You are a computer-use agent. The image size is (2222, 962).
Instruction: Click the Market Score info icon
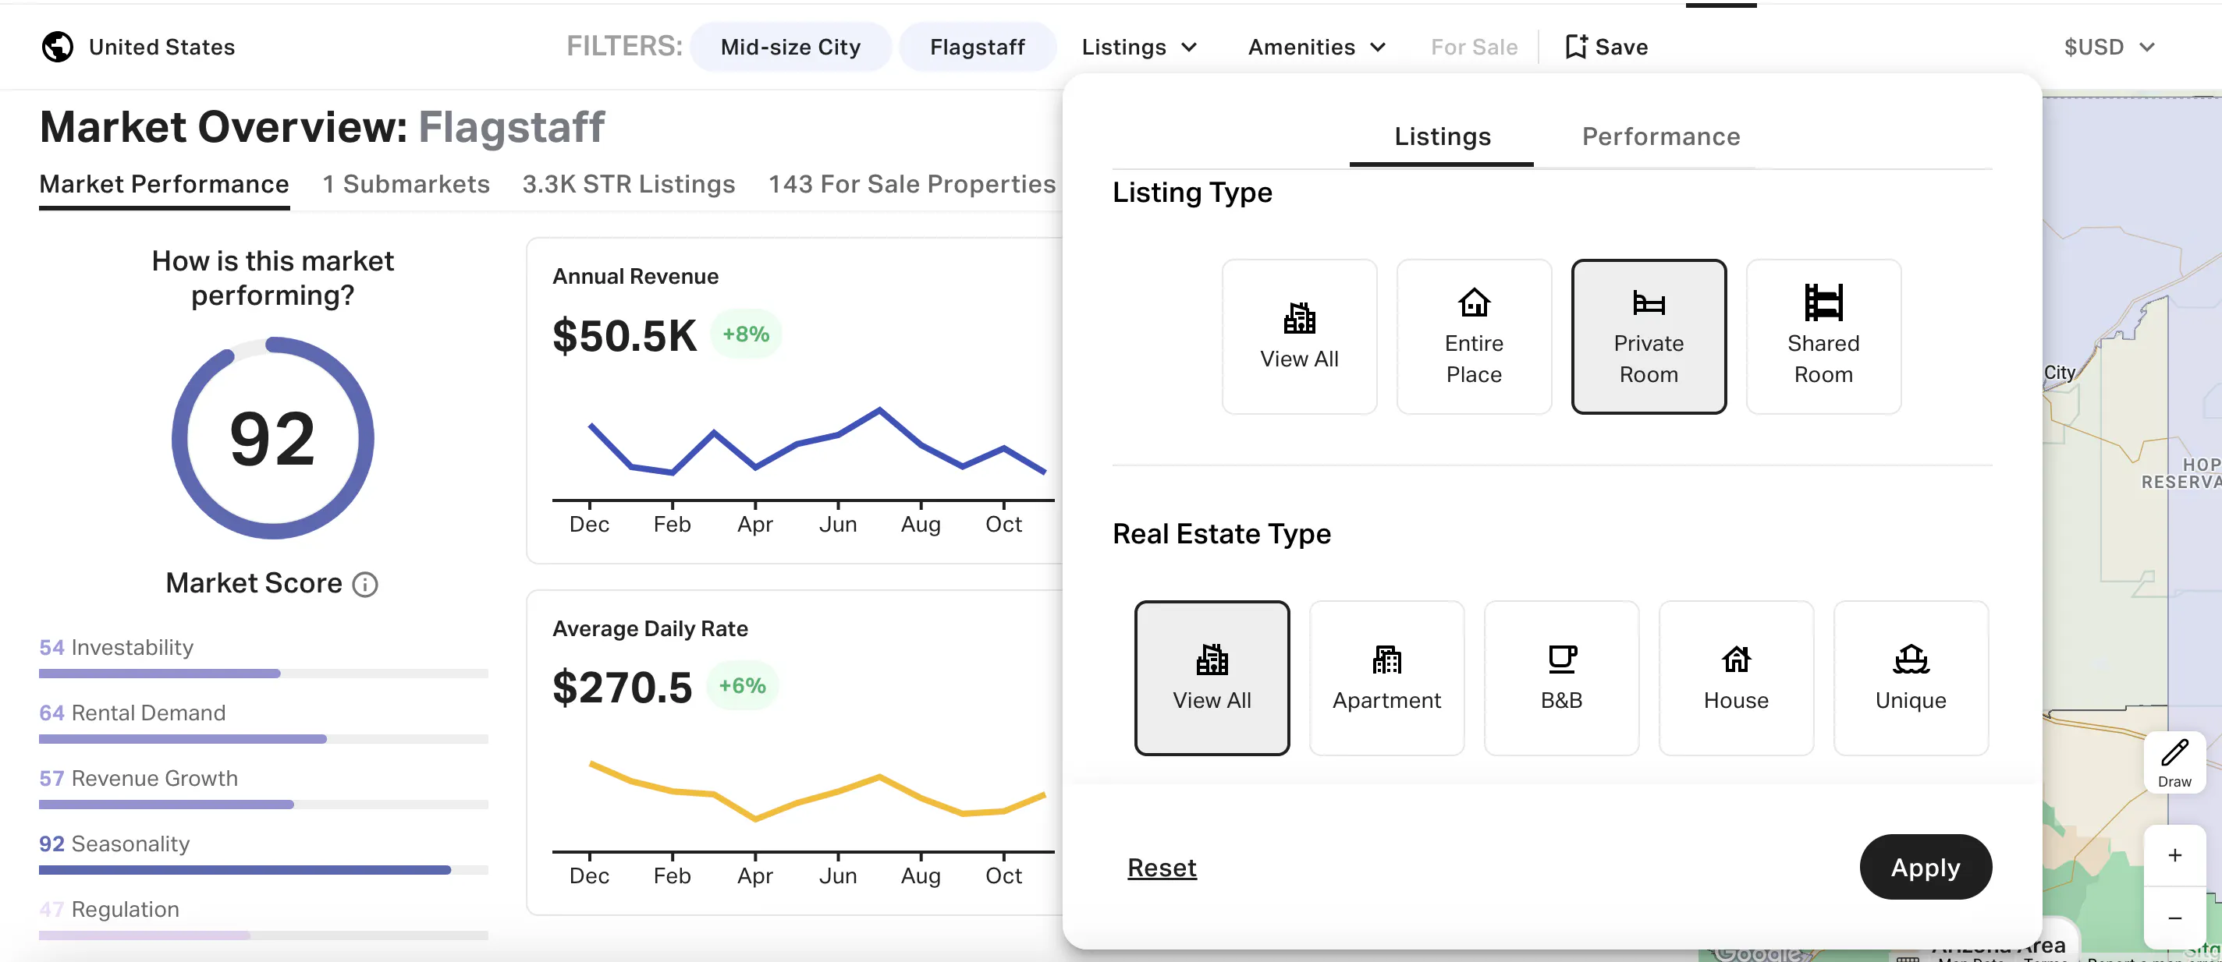(x=365, y=585)
